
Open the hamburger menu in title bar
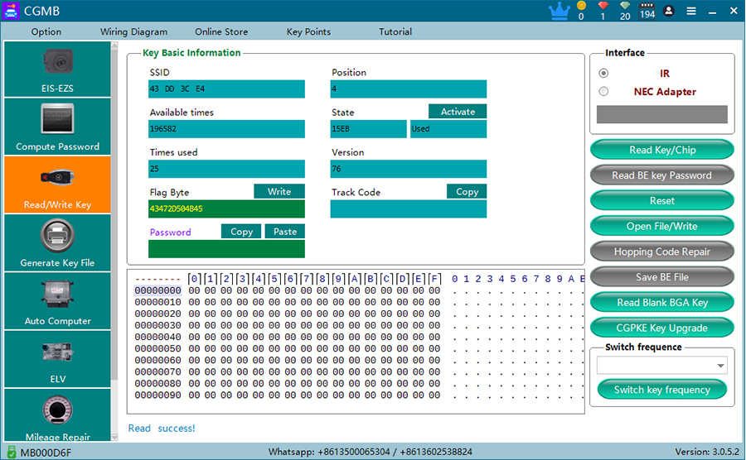click(x=690, y=11)
